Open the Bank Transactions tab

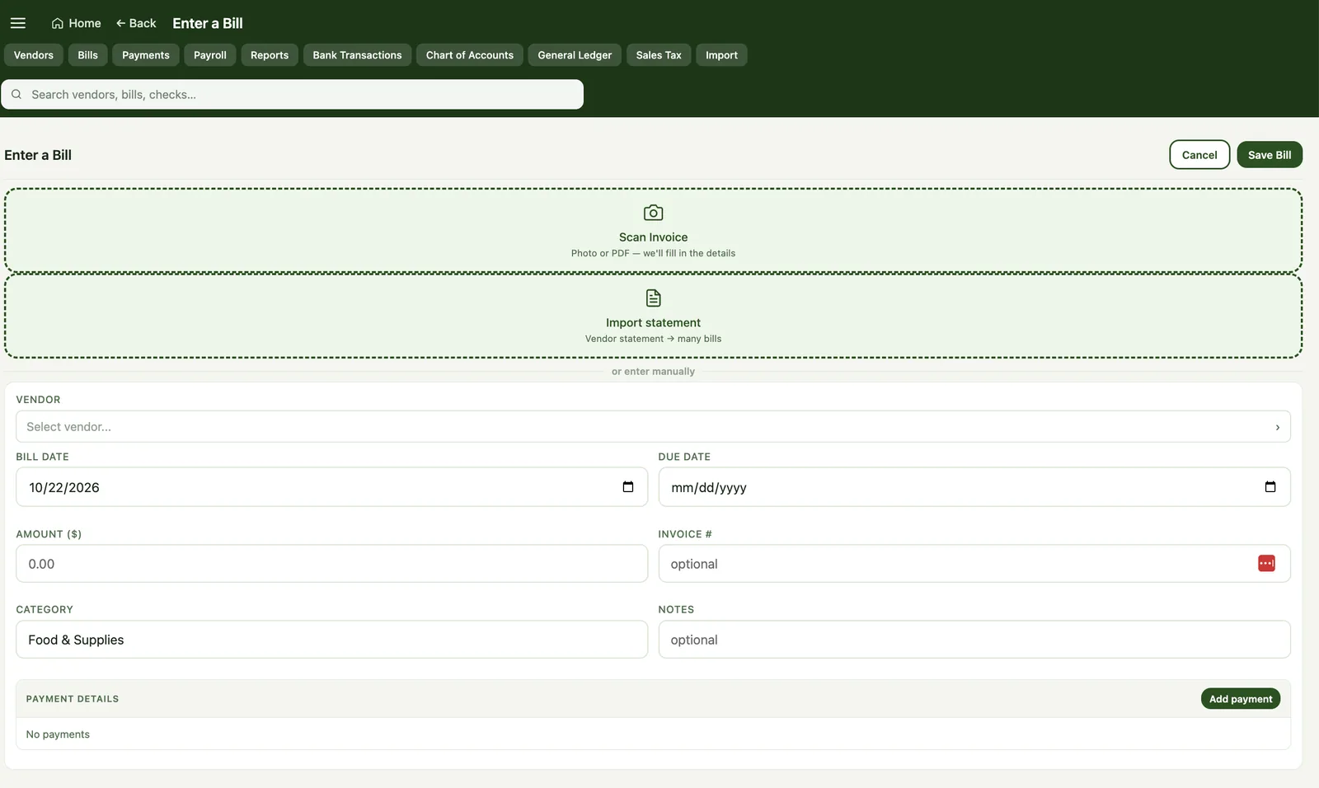coord(357,55)
